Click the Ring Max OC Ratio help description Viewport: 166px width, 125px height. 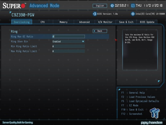coord(140,38)
